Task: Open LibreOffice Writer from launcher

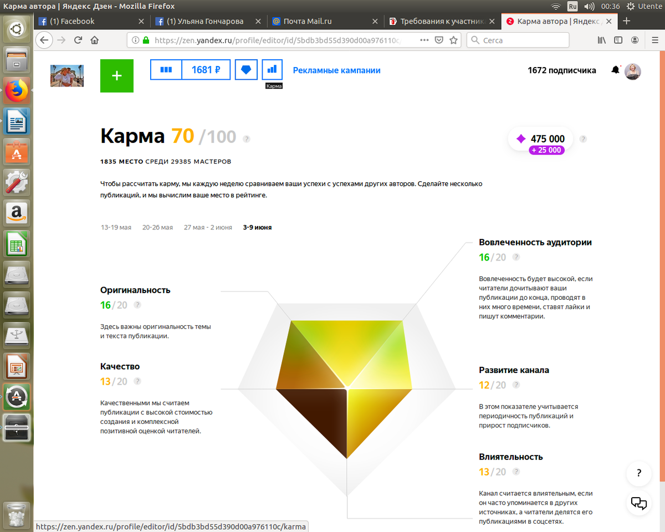Action: coord(17,121)
